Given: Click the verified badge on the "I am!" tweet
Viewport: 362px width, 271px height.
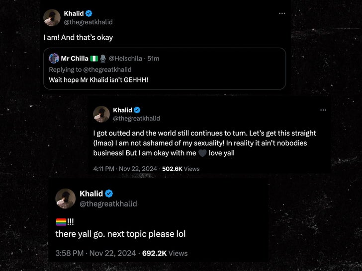Looking at the screenshot, I should (x=89, y=13).
